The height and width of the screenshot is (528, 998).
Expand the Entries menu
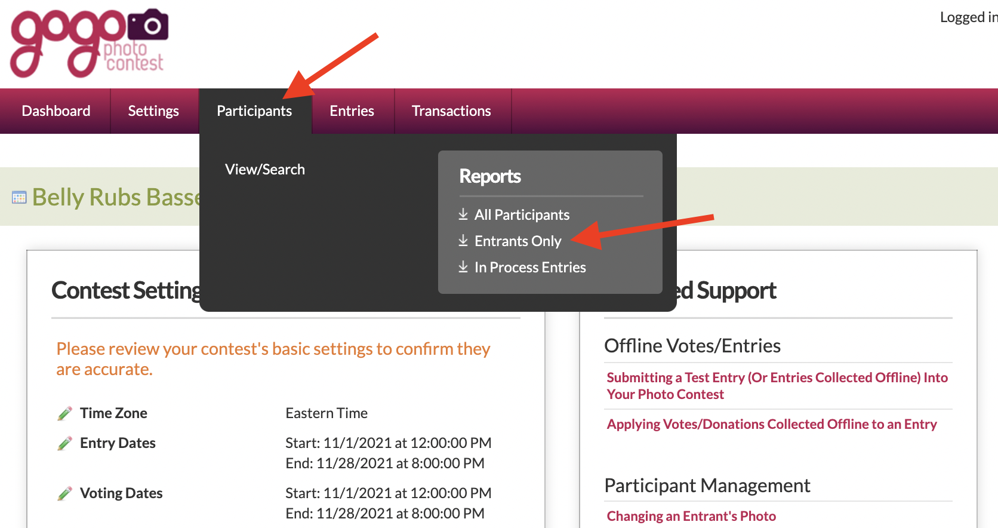[x=352, y=111]
